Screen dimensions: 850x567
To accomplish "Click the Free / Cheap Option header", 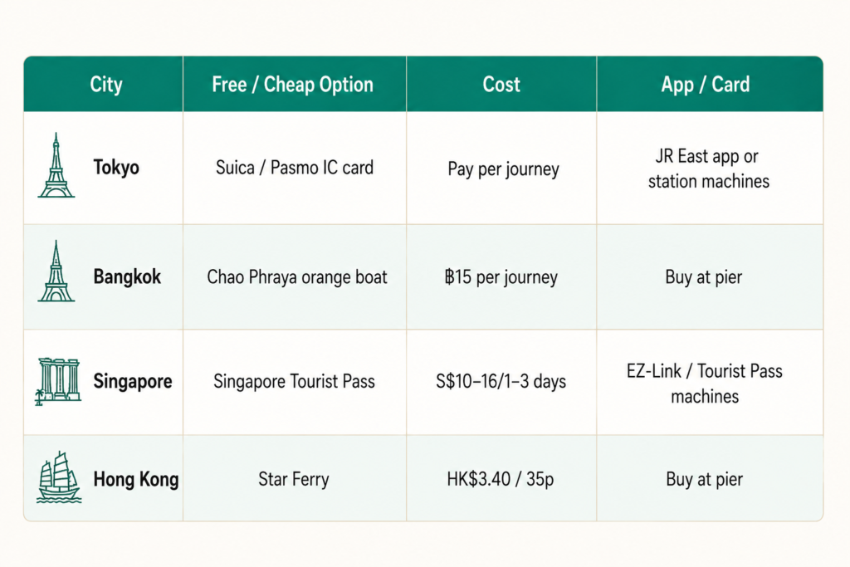I will point(293,85).
